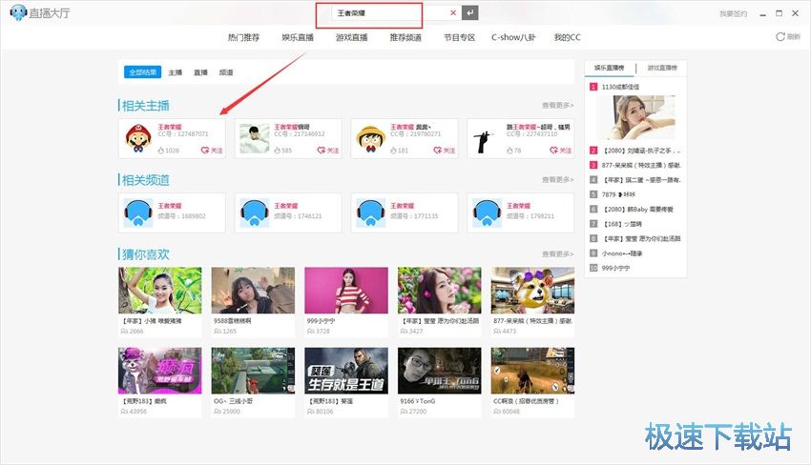
Task: Switch to 娱乐直播榜 ranking tab
Action: click(610, 68)
